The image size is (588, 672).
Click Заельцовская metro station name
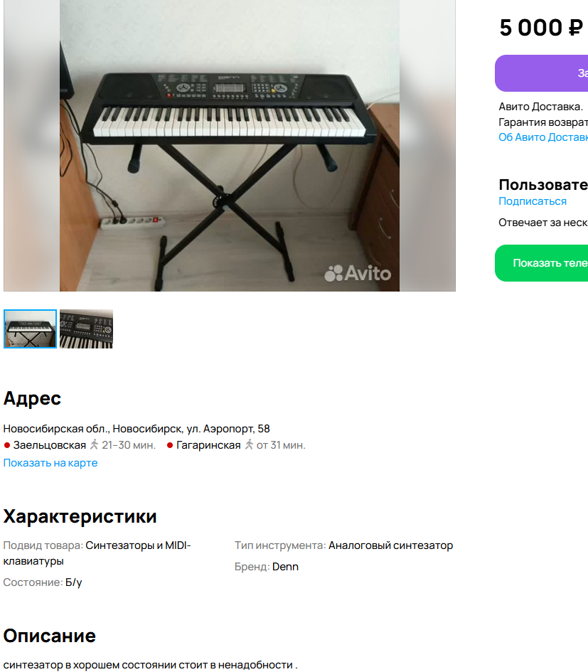click(49, 445)
